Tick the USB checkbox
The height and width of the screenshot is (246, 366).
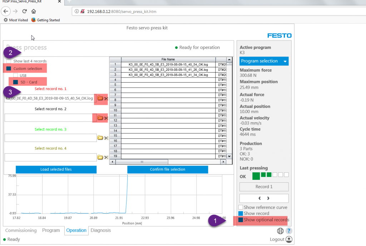point(15,75)
